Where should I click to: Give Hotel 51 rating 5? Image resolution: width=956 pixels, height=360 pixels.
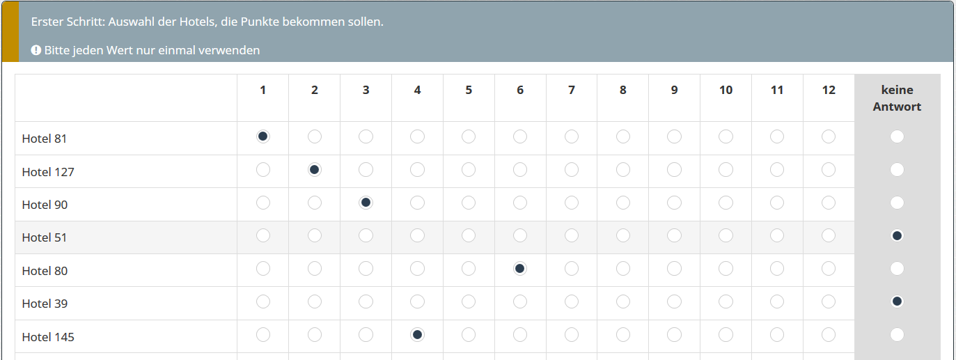click(469, 235)
